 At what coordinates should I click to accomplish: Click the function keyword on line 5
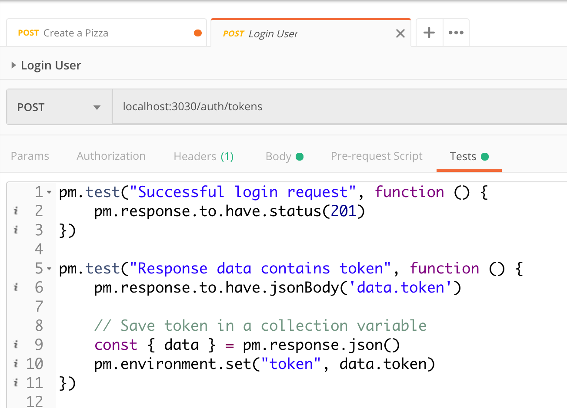pos(444,268)
